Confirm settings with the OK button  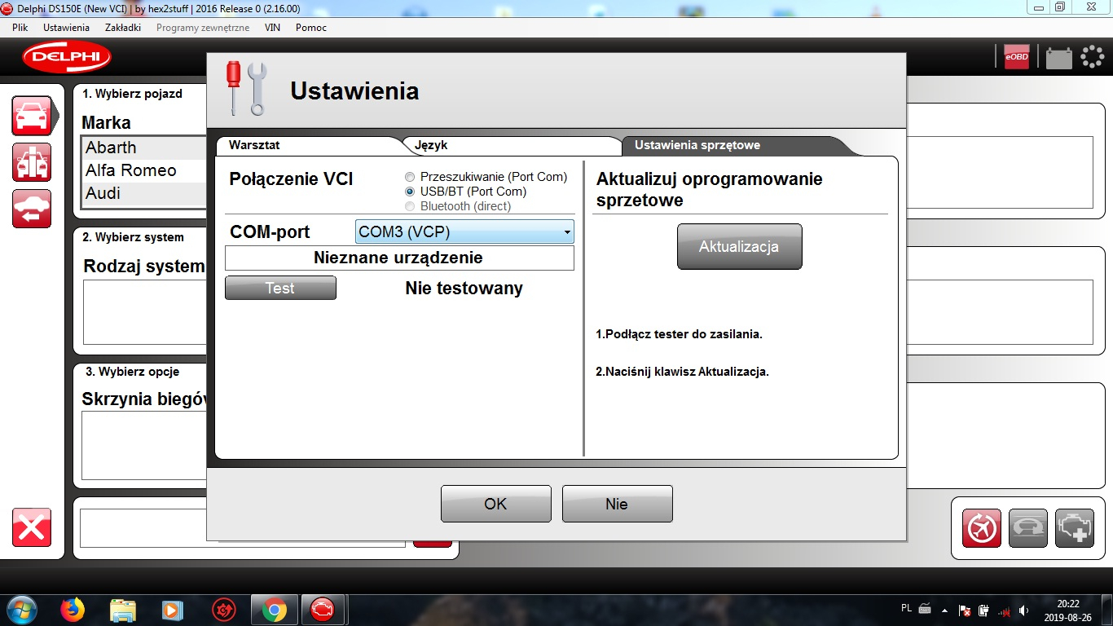496,504
